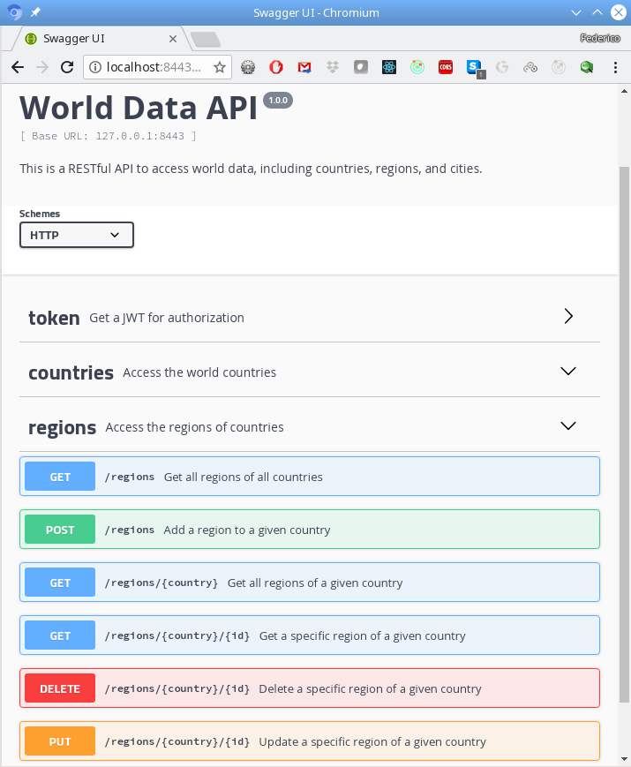Click the scrollbar up arrow
The image size is (631, 767).
tap(624, 91)
